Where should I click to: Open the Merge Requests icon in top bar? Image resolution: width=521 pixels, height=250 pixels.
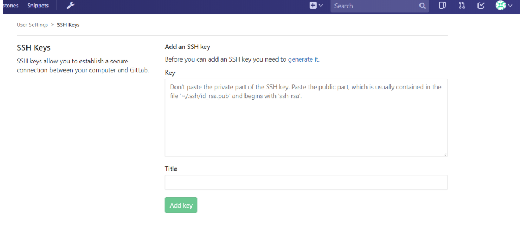click(462, 6)
